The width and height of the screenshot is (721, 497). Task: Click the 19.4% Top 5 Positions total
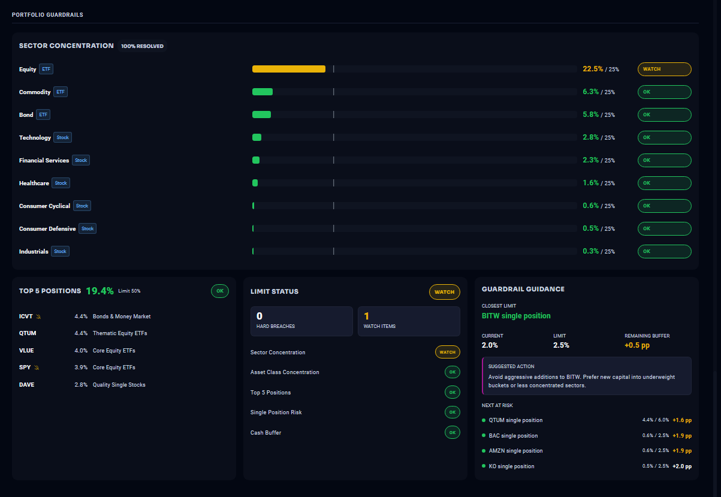coord(99,291)
